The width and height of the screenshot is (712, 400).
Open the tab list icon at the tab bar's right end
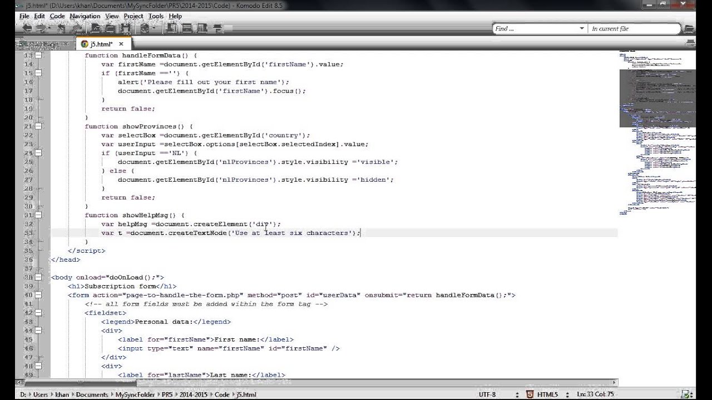(690, 43)
